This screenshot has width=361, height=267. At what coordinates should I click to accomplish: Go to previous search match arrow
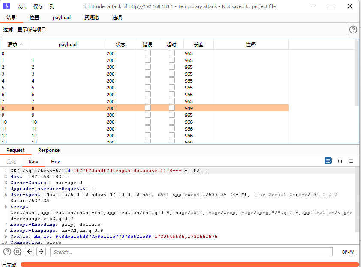30,252
